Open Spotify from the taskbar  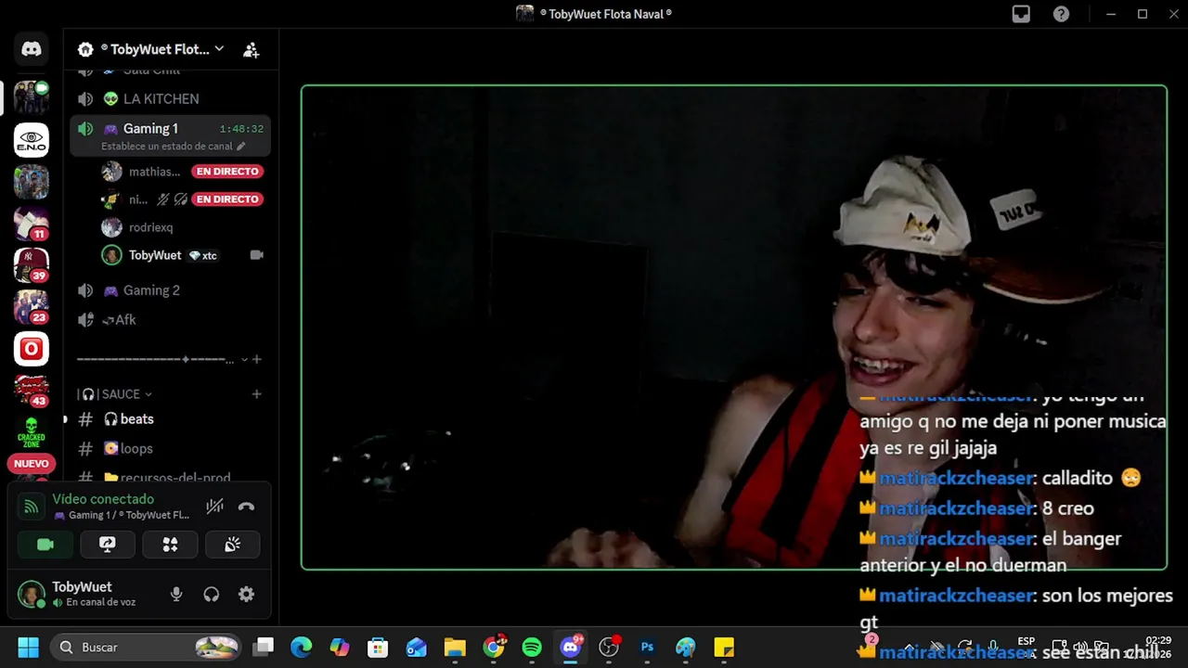(x=532, y=648)
